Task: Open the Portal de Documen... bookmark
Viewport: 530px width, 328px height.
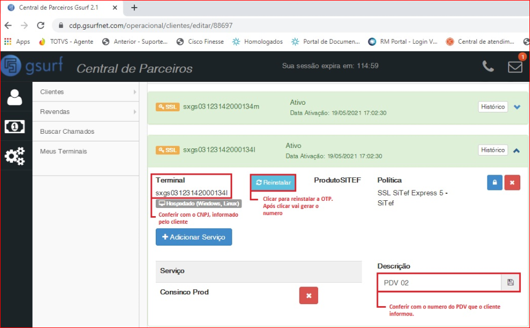Action: pyautogui.click(x=326, y=41)
